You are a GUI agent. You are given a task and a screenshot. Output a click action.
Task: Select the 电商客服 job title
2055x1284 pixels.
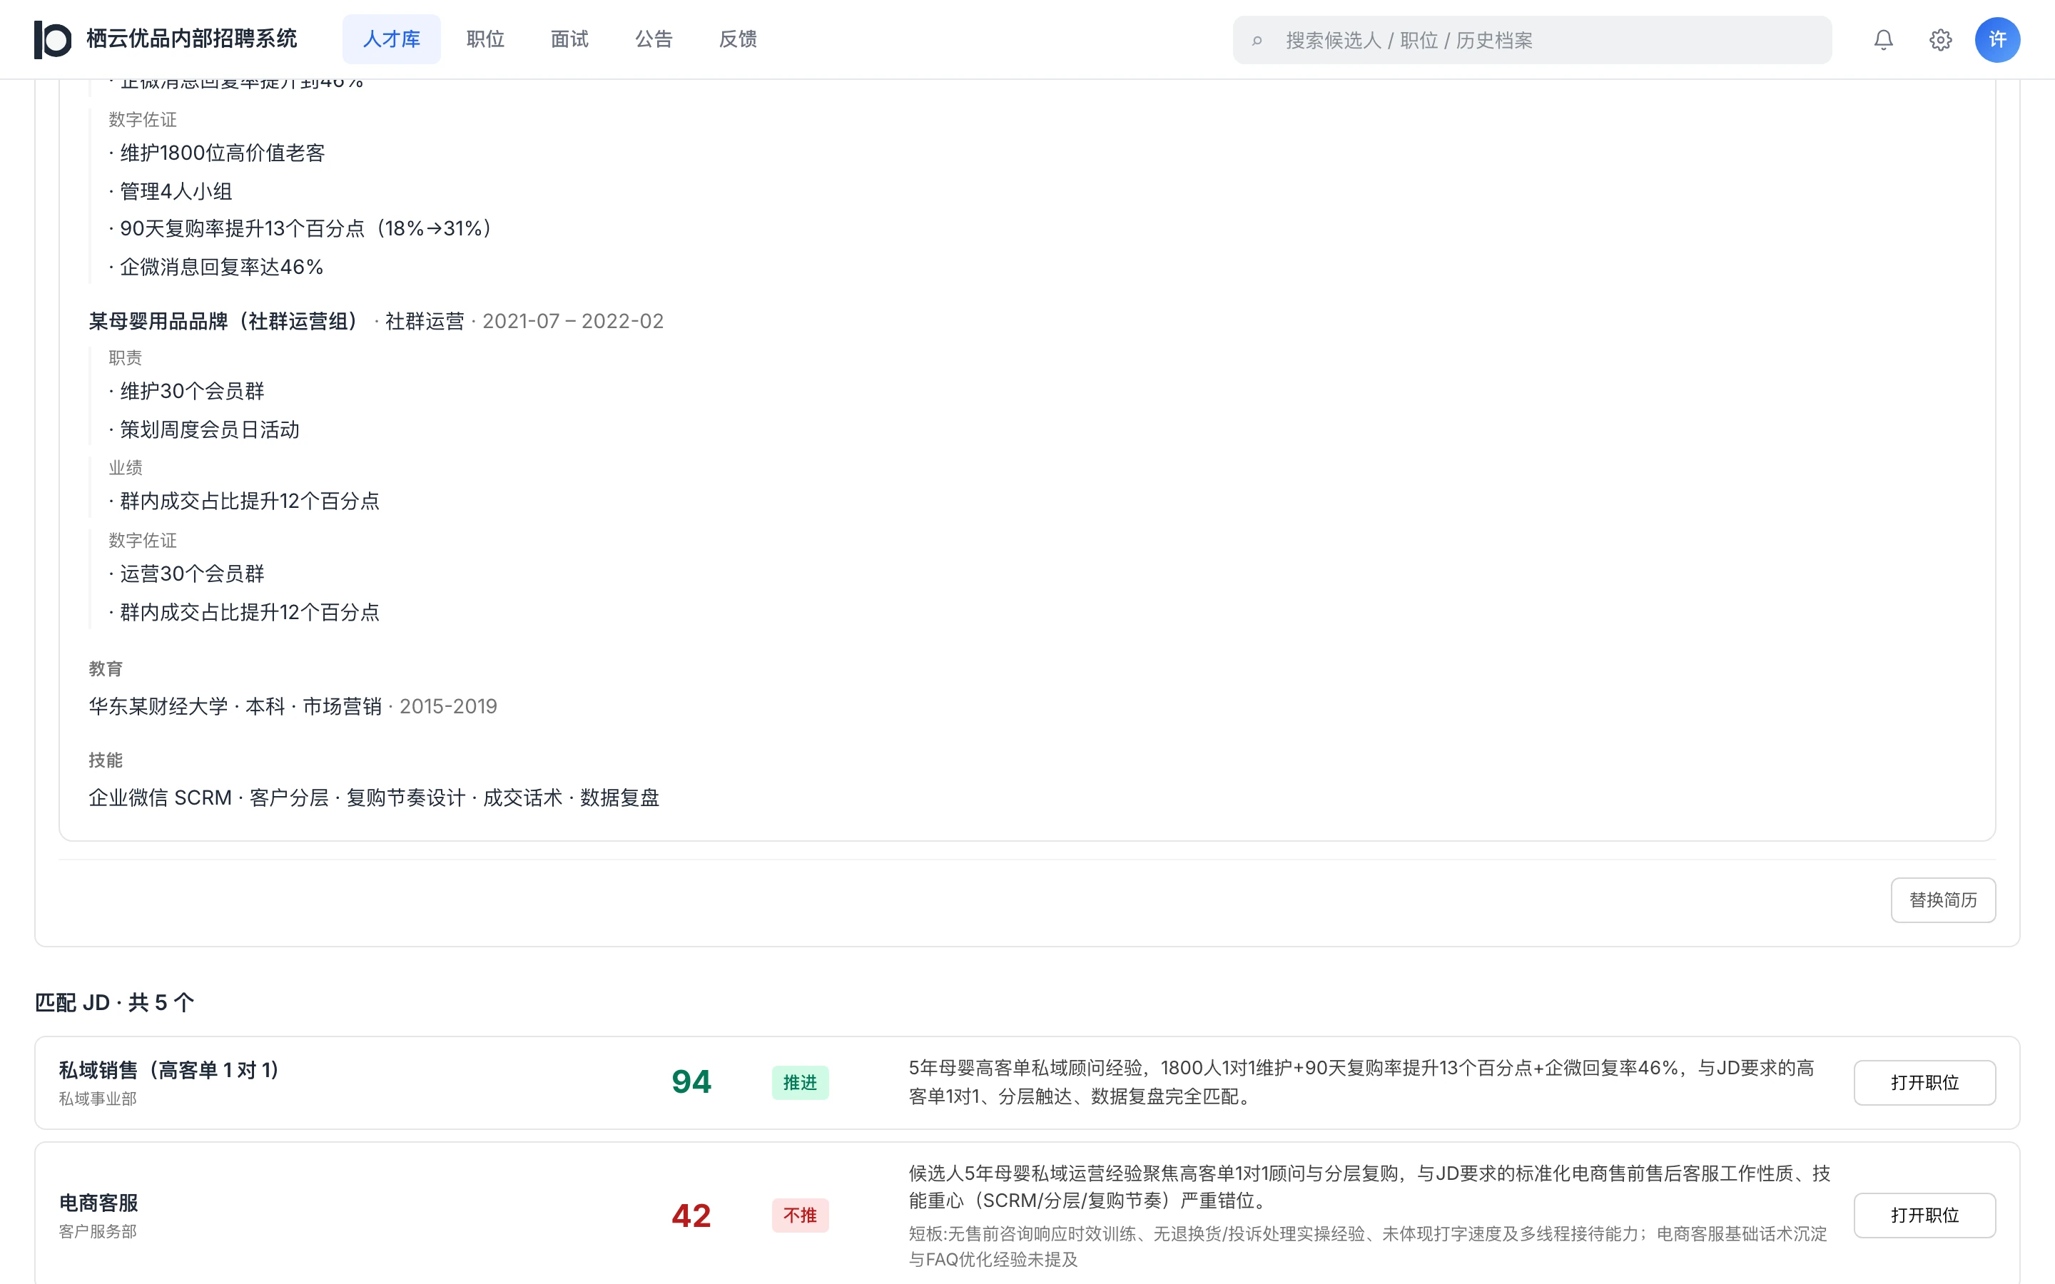(x=98, y=1203)
